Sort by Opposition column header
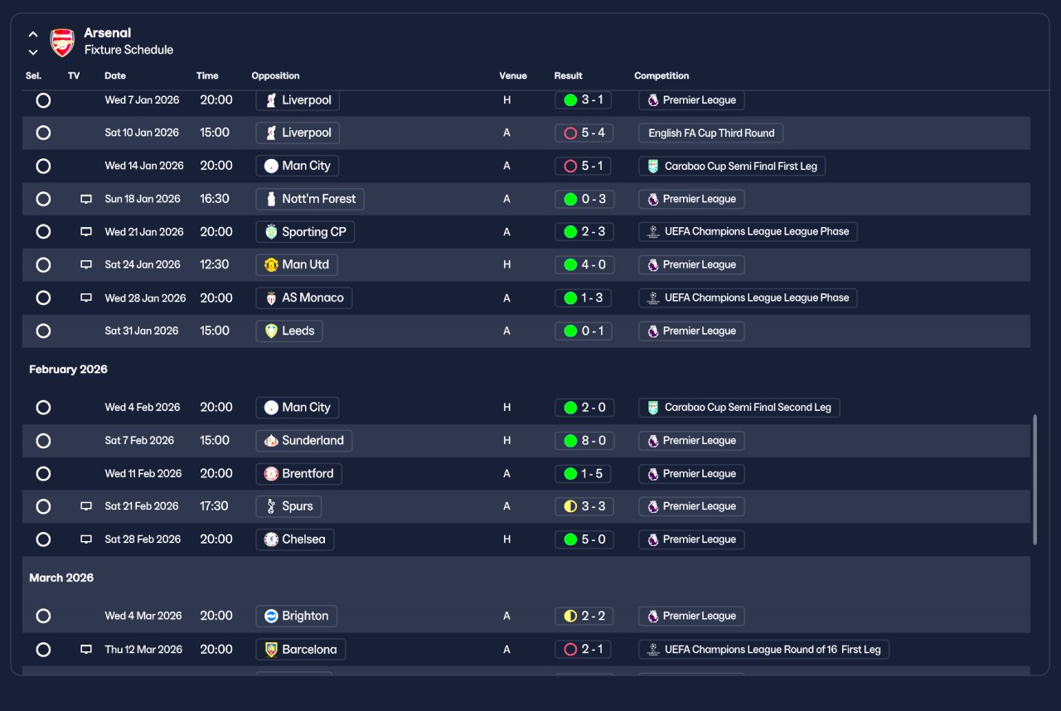 pyautogui.click(x=275, y=75)
